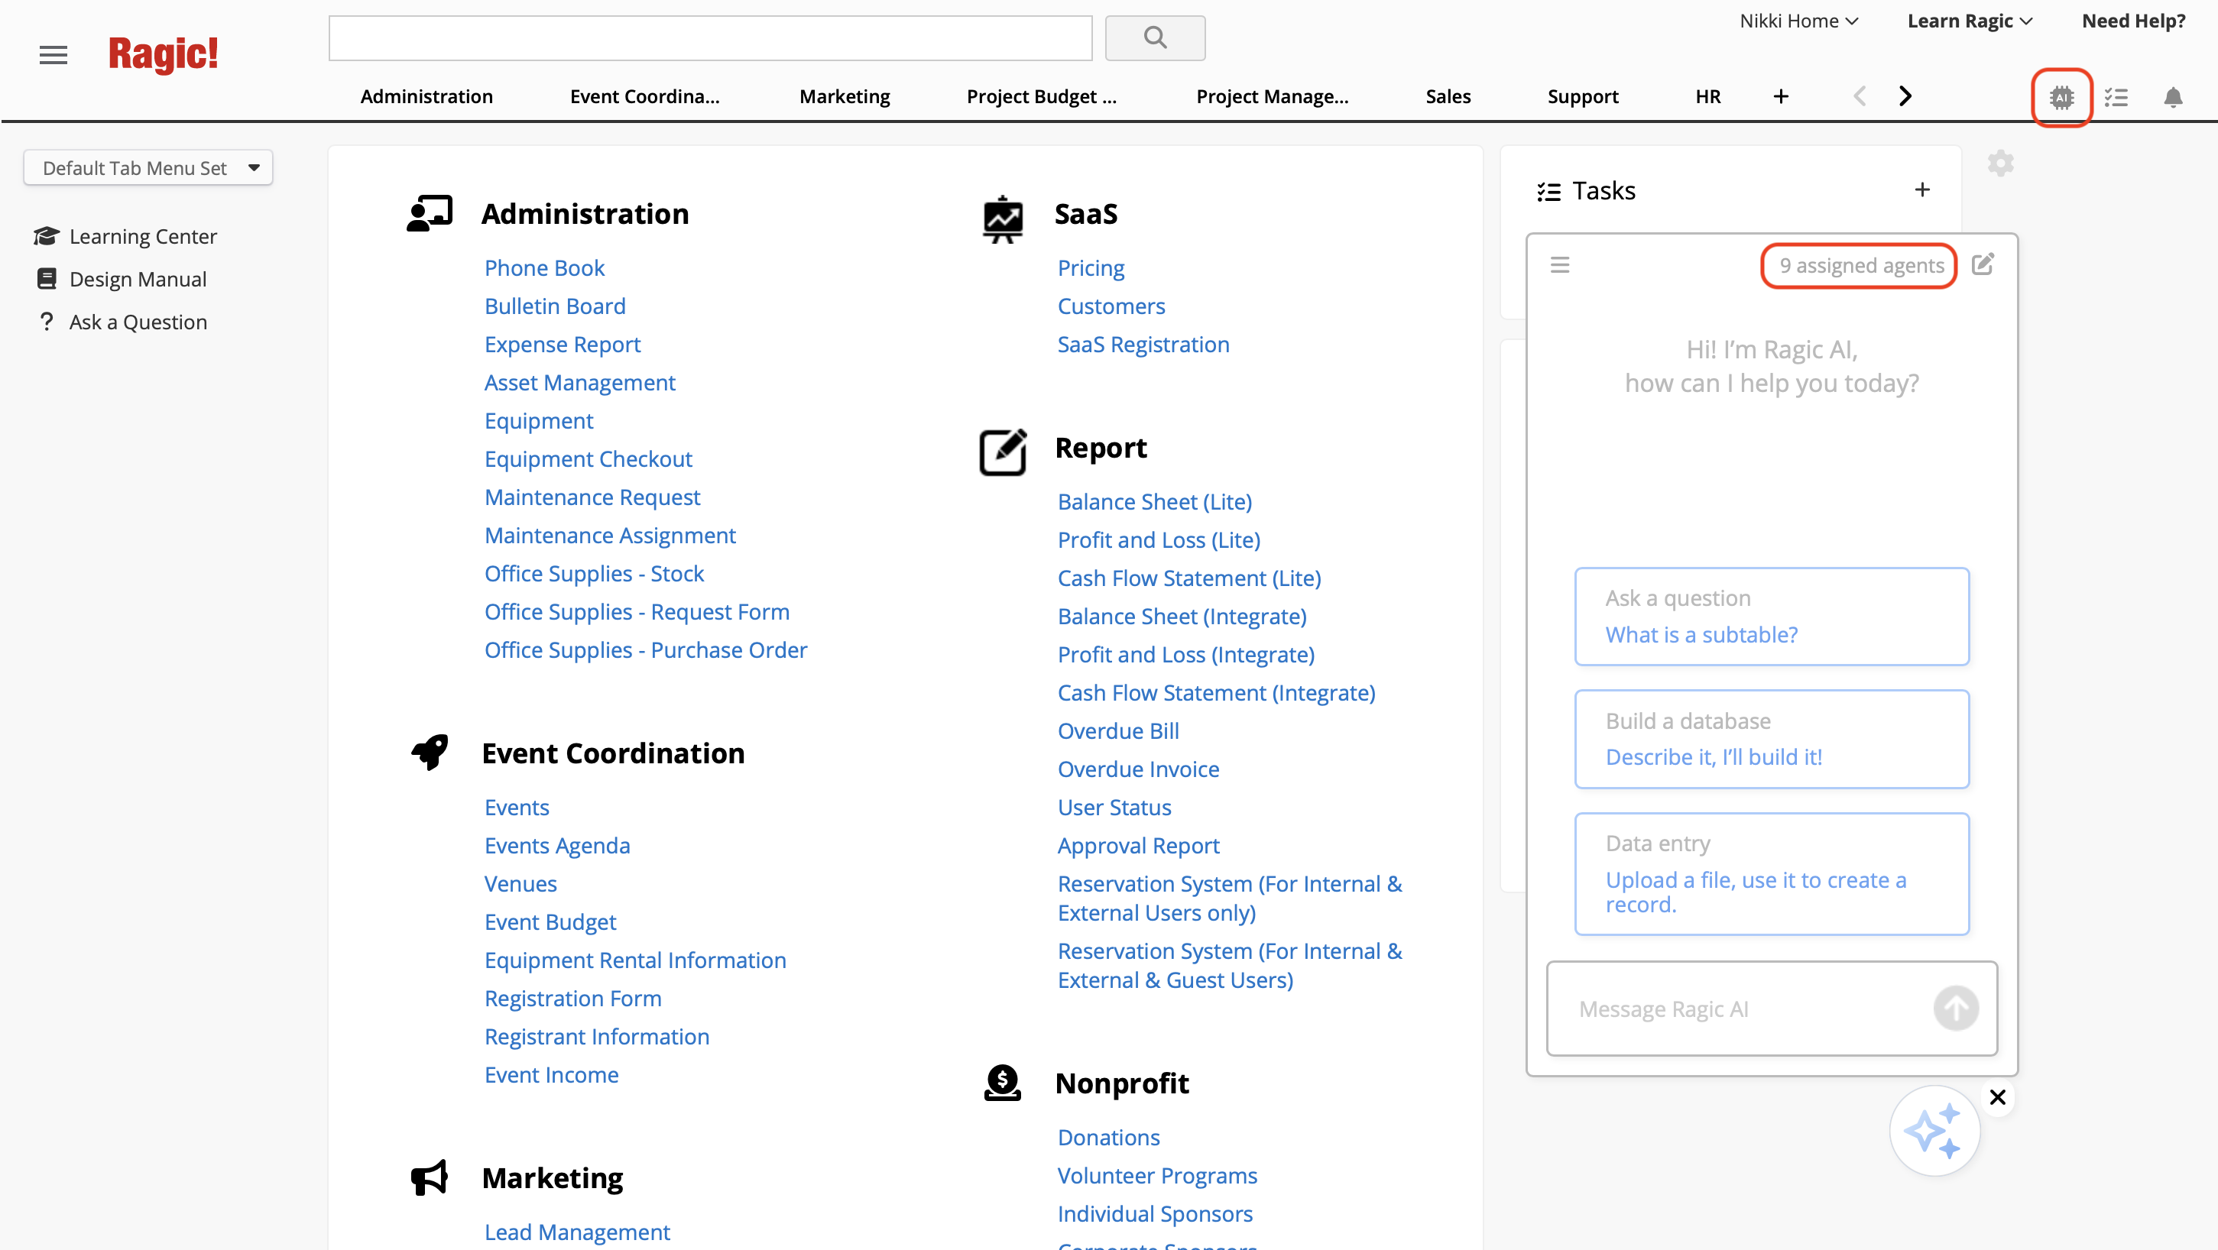2218x1250 pixels.
Task: Open the tasks checklist icon in header
Action: point(2116,97)
